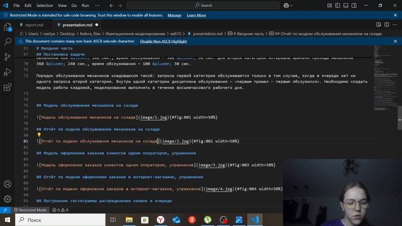This screenshot has width=402, height=226.
Task: Click the Copilot icon in title bar
Action: 286,6
